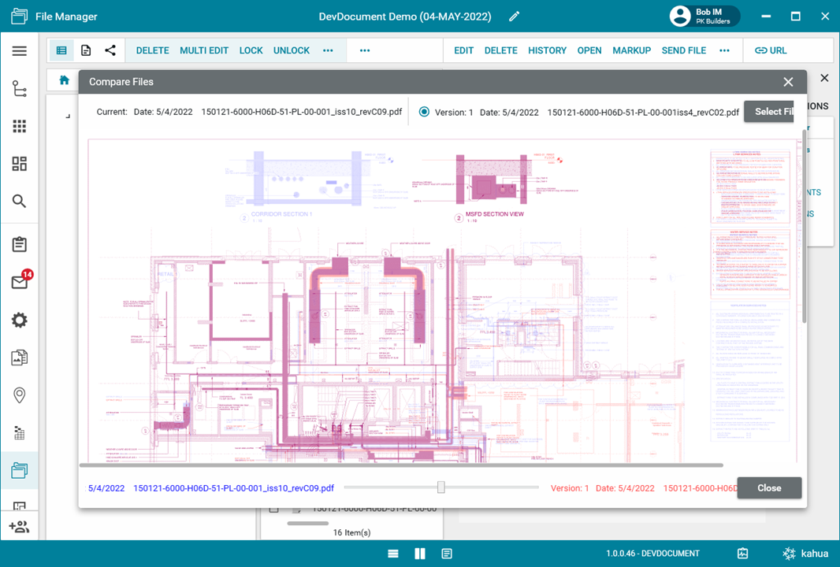Click the share icon in toolbar
This screenshot has width=840, height=567.
(110, 50)
